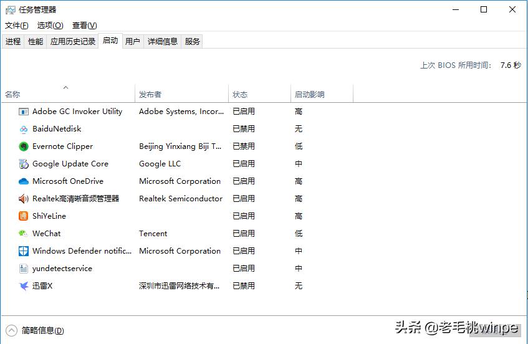This screenshot has height=344, width=528.
Task: Click publisher Tencent
Action: [153, 234]
